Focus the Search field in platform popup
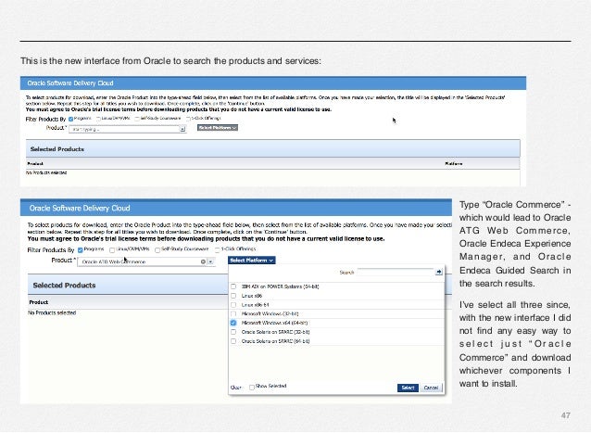The width and height of the screenshot is (591, 433). pyautogui.click(x=396, y=272)
